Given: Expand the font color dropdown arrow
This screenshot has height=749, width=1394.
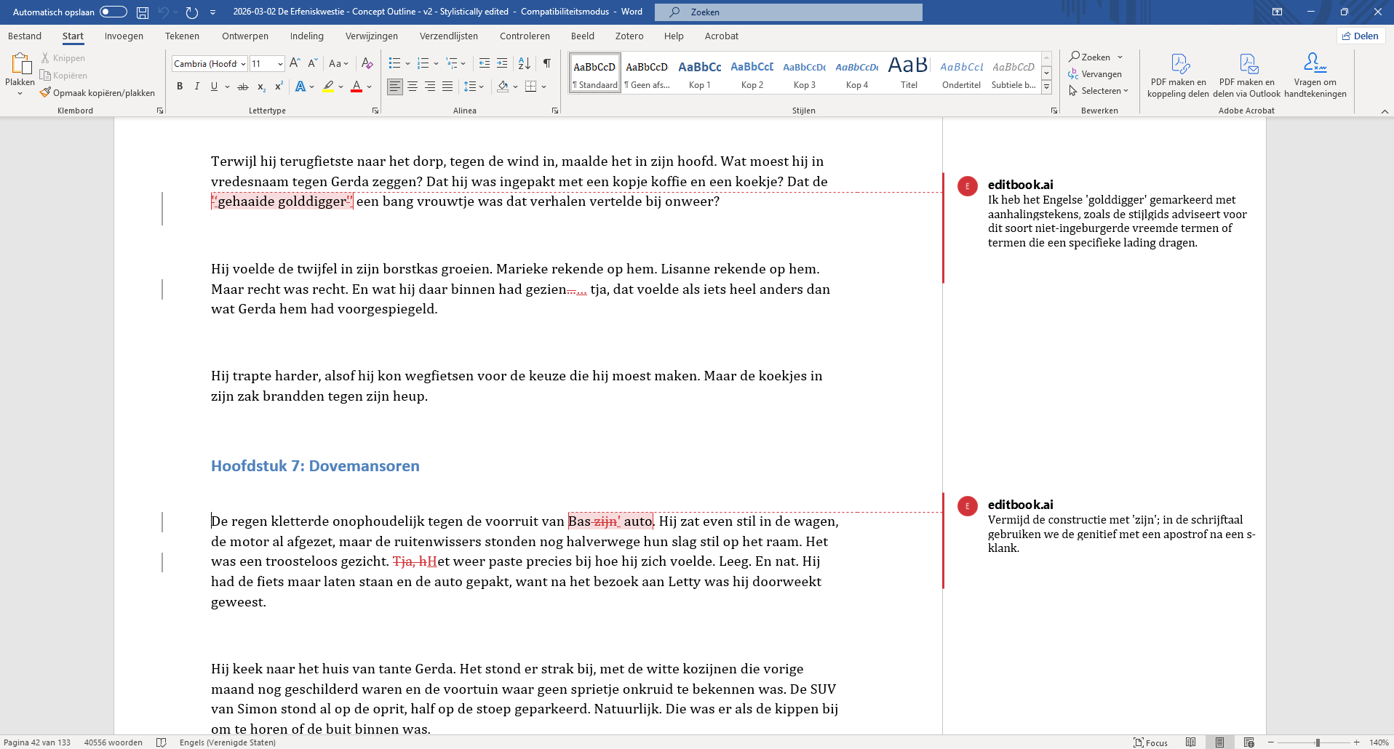Looking at the screenshot, I should pyautogui.click(x=370, y=87).
